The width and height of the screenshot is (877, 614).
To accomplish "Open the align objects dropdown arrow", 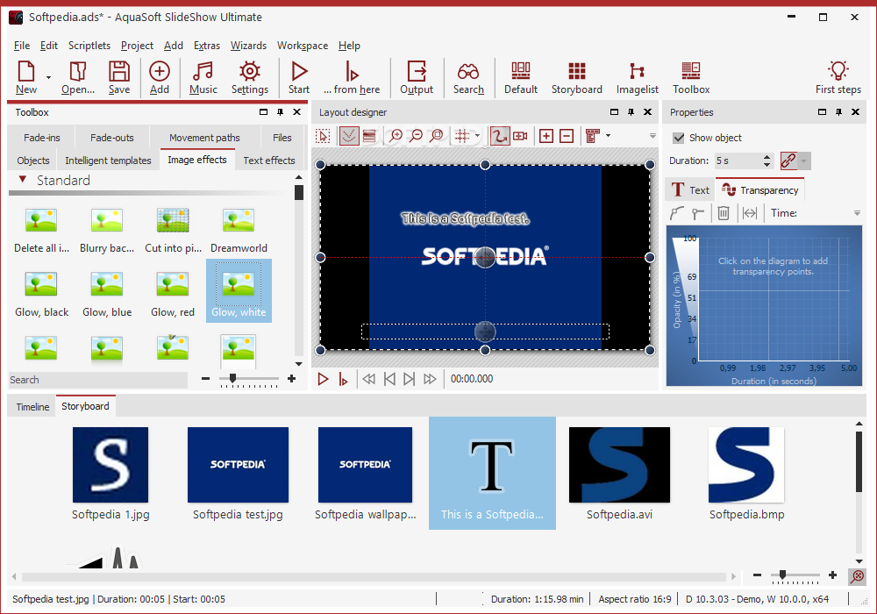I will pyautogui.click(x=608, y=136).
